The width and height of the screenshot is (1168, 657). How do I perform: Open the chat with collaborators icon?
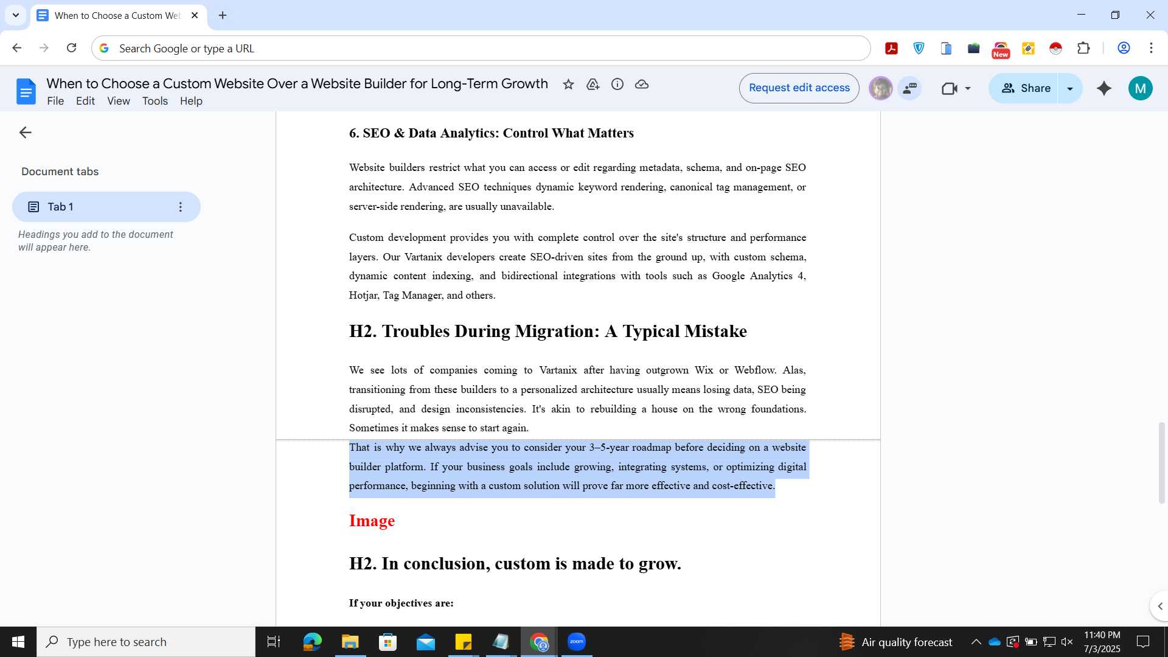point(910,88)
